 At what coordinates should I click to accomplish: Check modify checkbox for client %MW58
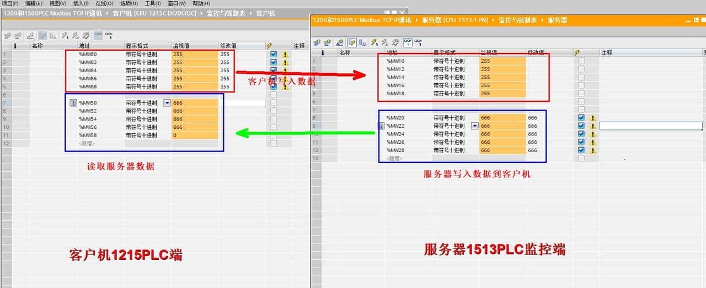point(274,135)
